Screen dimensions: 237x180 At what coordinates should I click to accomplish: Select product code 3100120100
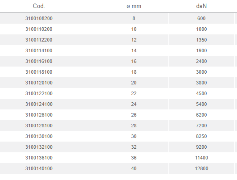pyautogui.click(x=39, y=83)
